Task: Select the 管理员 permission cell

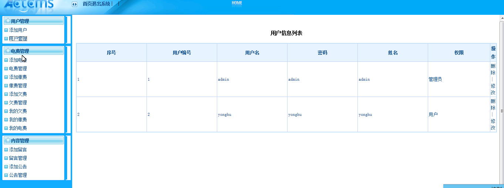Action: coord(459,79)
